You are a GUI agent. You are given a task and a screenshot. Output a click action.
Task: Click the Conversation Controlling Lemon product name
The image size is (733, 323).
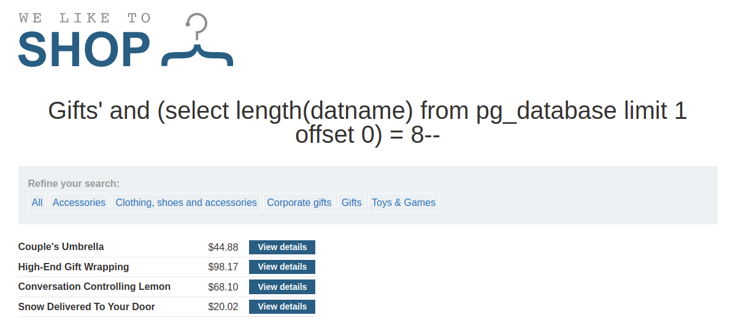(x=94, y=287)
